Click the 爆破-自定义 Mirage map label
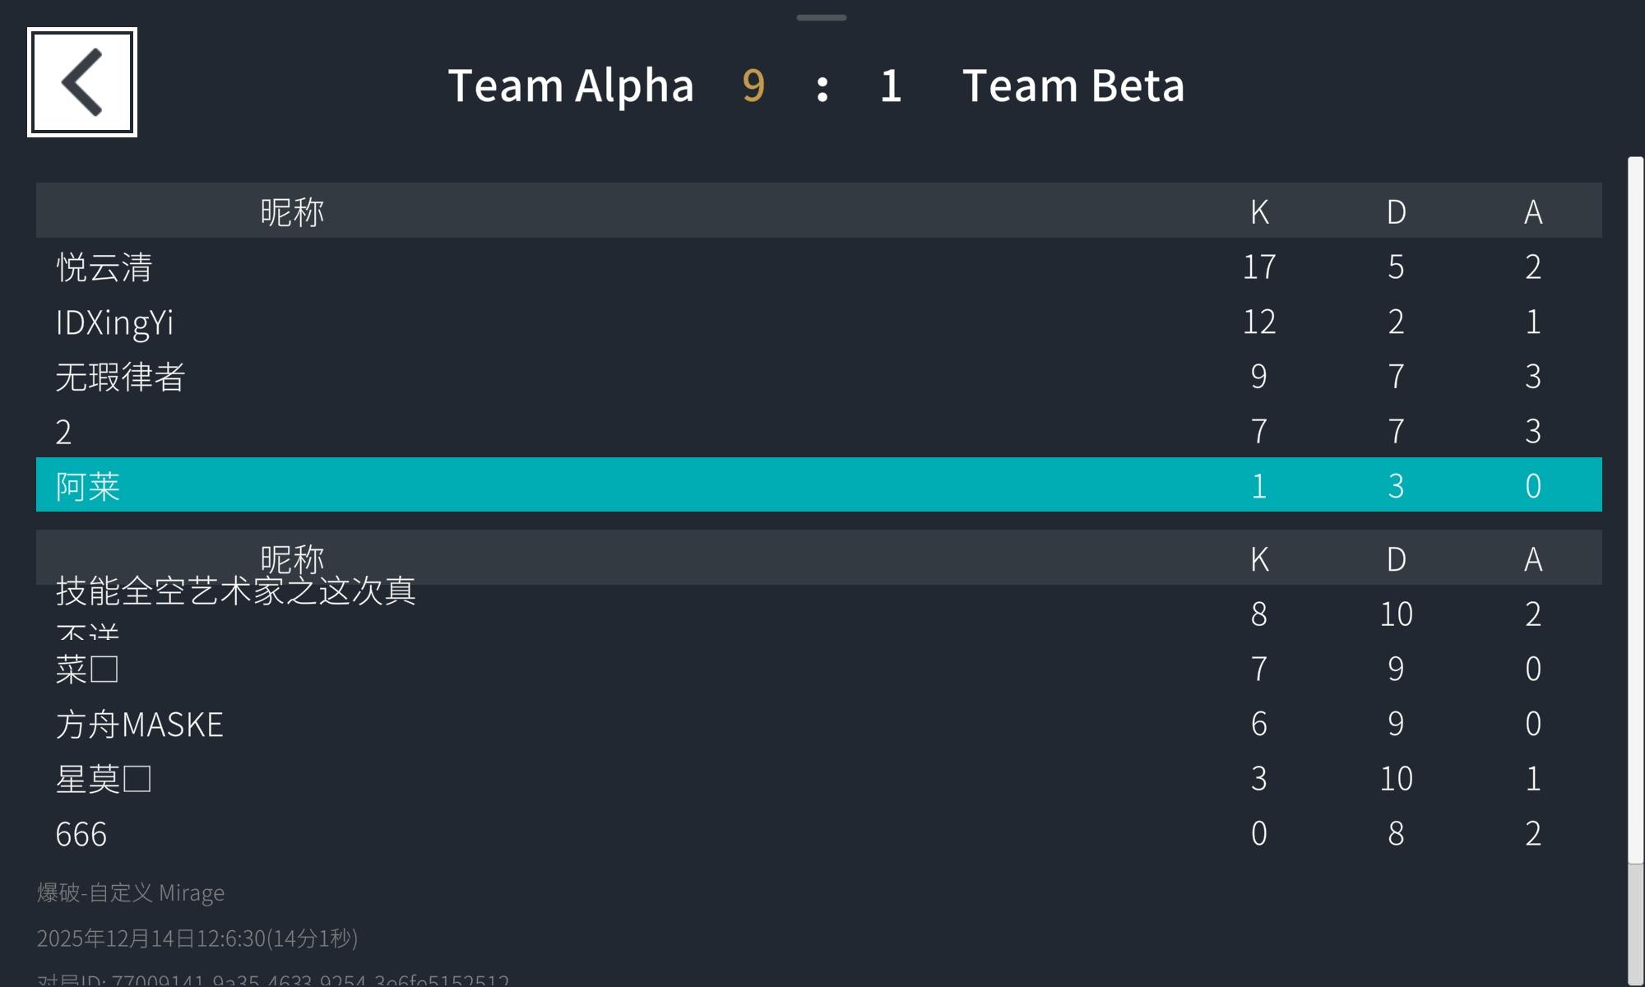 [x=131, y=892]
